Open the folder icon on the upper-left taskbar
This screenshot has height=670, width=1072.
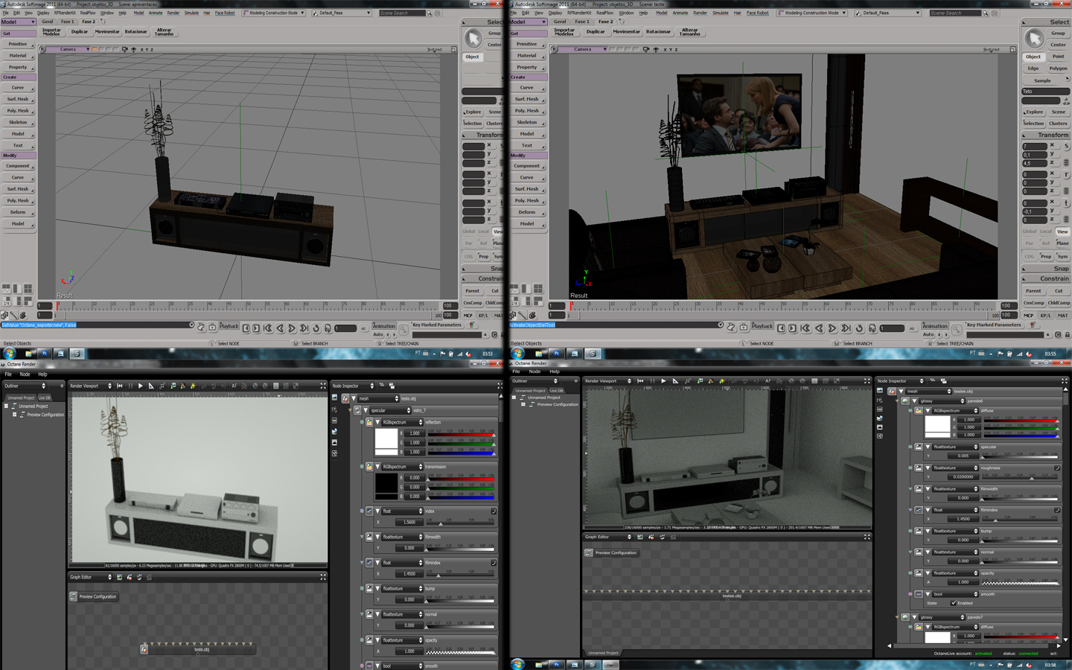click(x=29, y=354)
